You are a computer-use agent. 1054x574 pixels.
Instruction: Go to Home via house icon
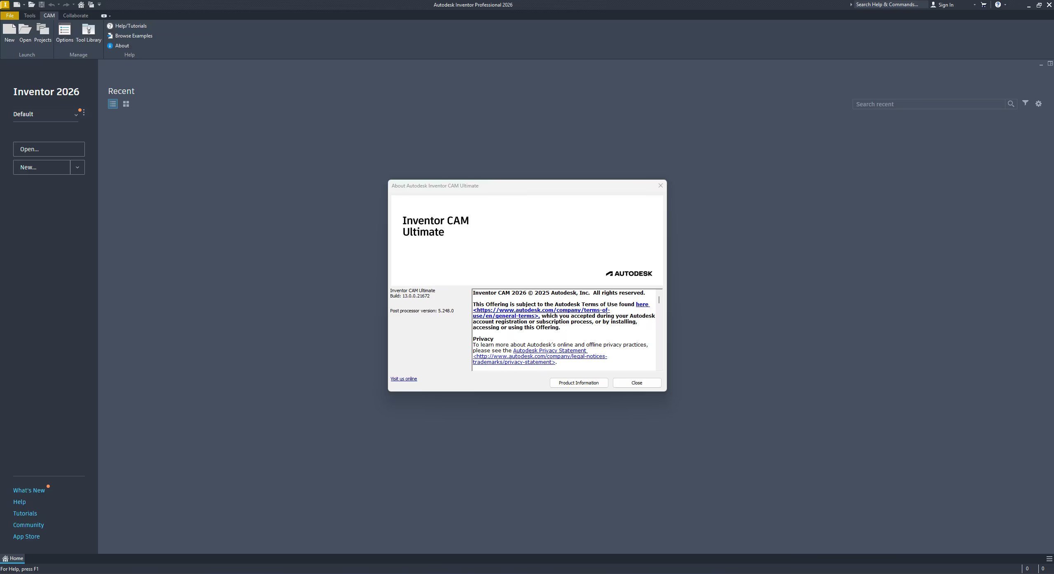(x=81, y=5)
